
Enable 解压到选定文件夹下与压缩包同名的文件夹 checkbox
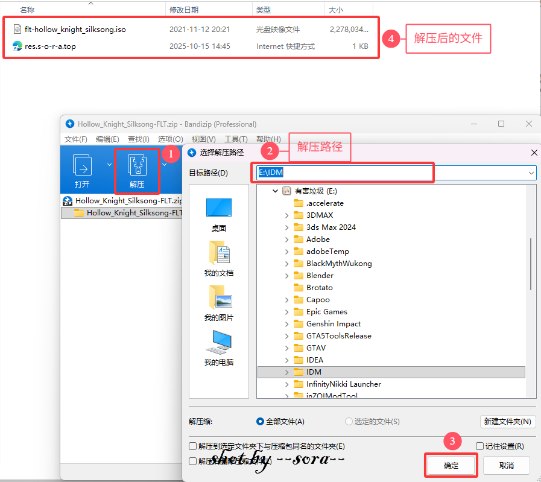[193, 446]
